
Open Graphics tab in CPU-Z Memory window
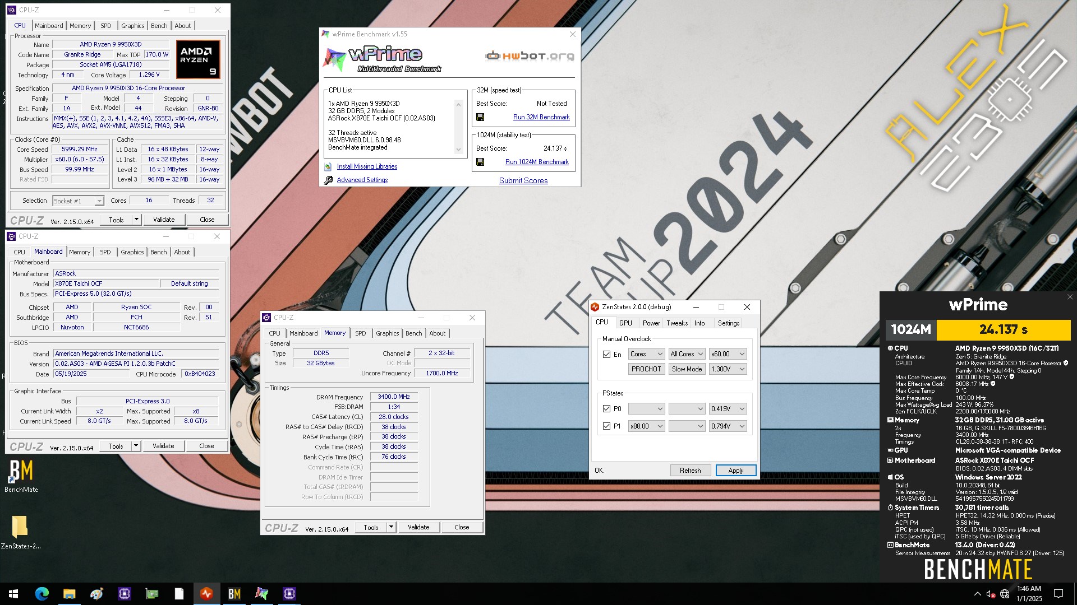pos(387,333)
